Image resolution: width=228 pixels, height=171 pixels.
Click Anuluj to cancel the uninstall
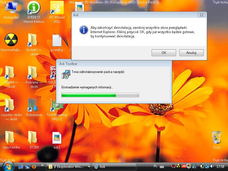(x=191, y=53)
